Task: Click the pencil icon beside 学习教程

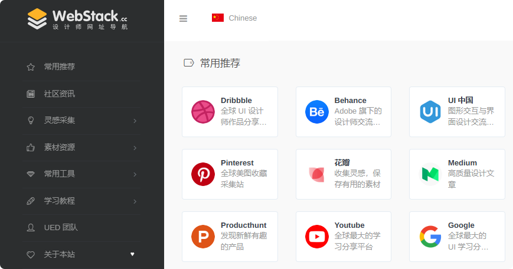Action: coord(31,201)
